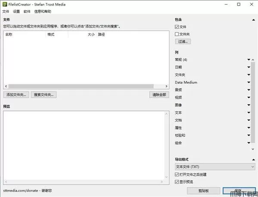Screen dimensions: 258x197
Task: Click columns panel scroll up arrow
Action: pyautogui.click(x=253, y=60)
